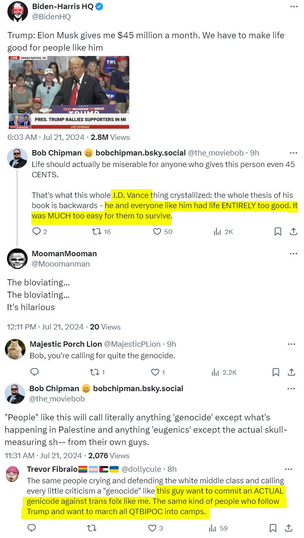
Task: Open Biden-Harris HQ profile avatar
Action: (x=17, y=11)
